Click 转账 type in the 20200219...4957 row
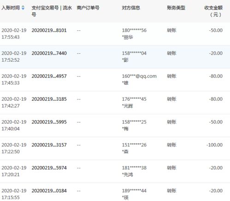Image resolution: width=230 pixels, height=201 pixels. tap(171, 76)
